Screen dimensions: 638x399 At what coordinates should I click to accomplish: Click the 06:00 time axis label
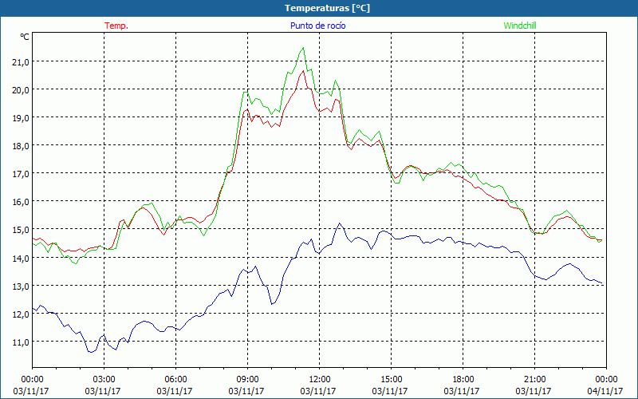pyautogui.click(x=175, y=380)
